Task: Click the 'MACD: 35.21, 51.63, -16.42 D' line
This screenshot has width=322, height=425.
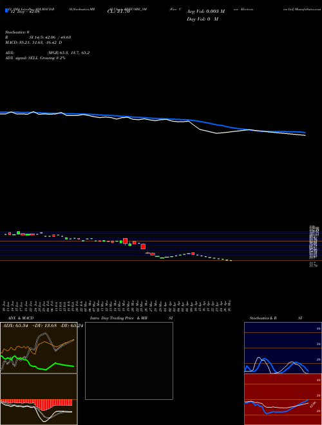Action: point(33,42)
